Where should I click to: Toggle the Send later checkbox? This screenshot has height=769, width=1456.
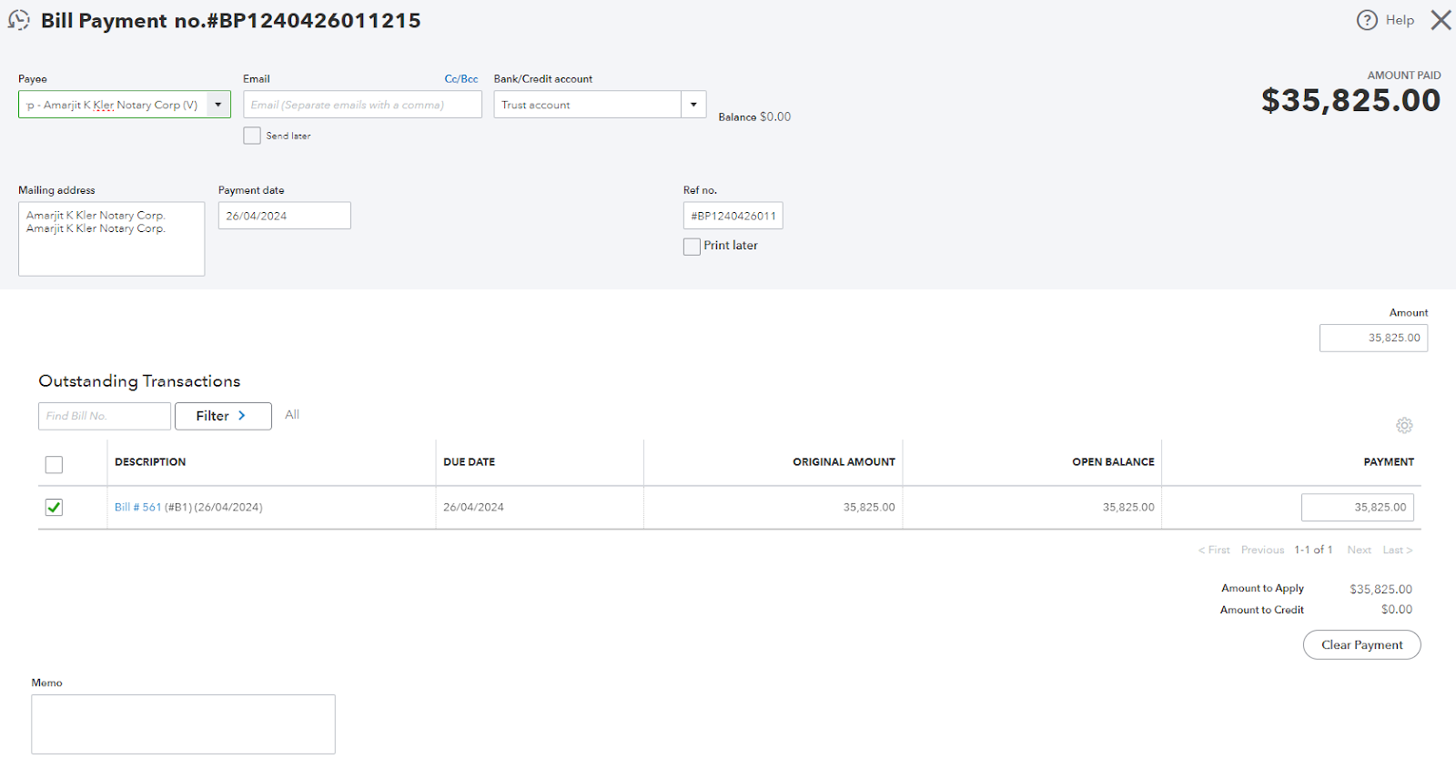pos(252,136)
